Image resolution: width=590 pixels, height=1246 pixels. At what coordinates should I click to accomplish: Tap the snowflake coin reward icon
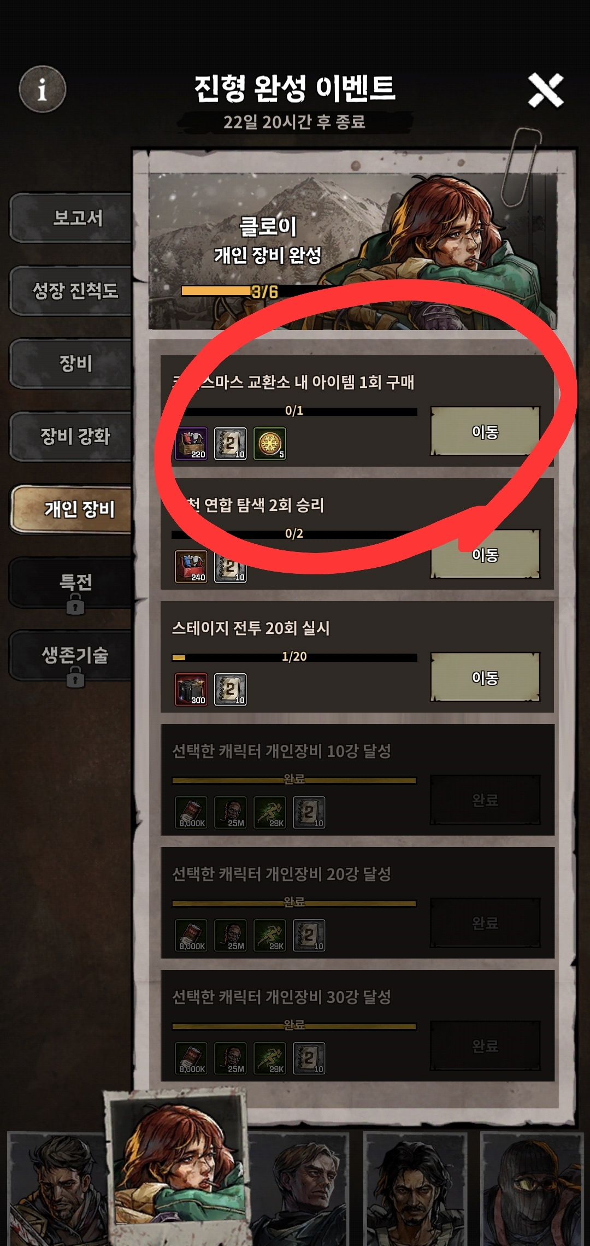point(270,443)
